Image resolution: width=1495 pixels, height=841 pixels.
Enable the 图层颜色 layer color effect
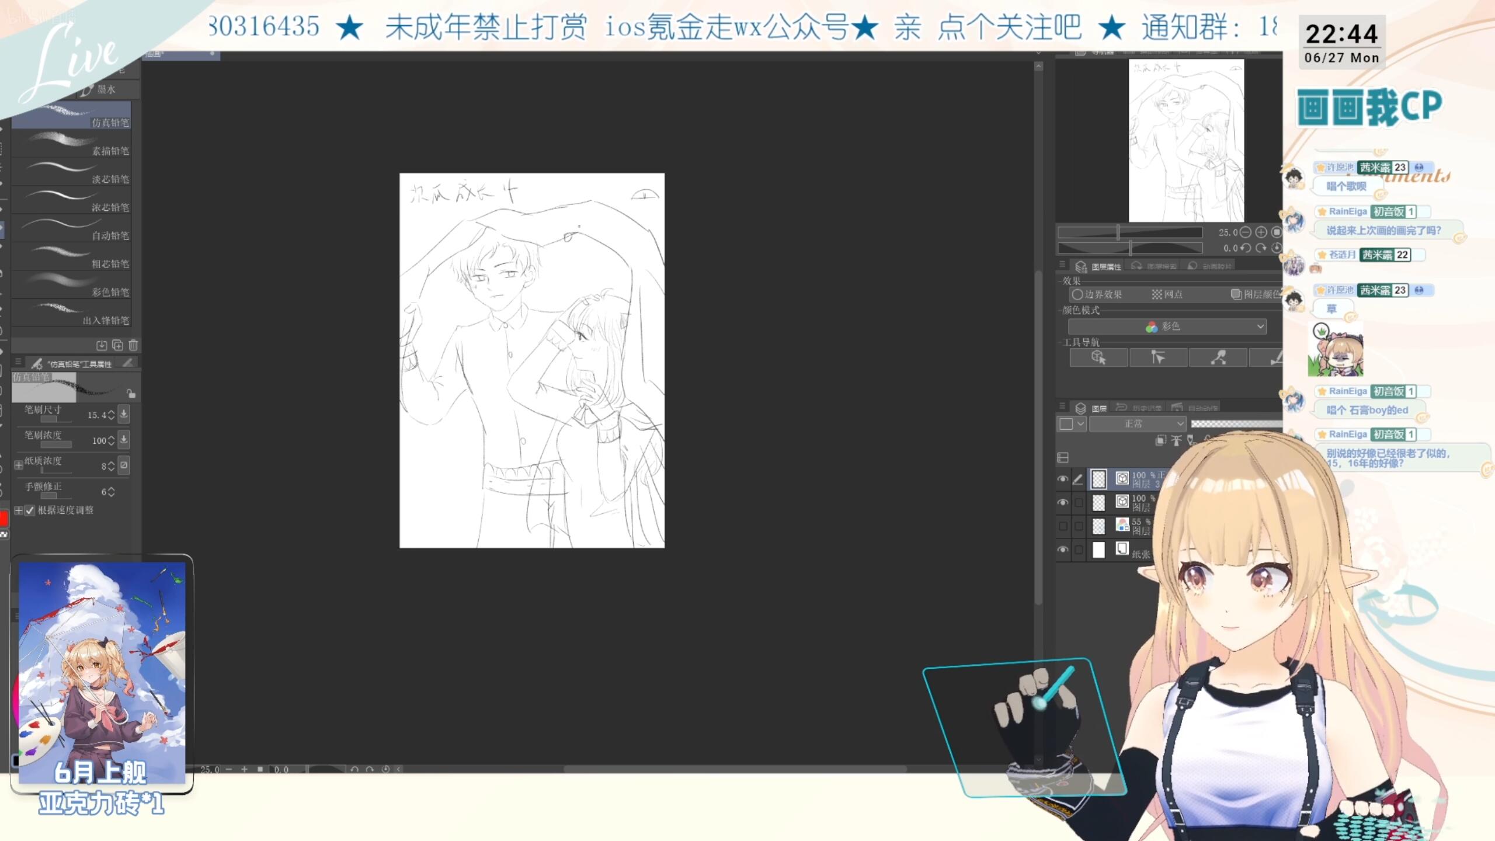click(x=1256, y=294)
